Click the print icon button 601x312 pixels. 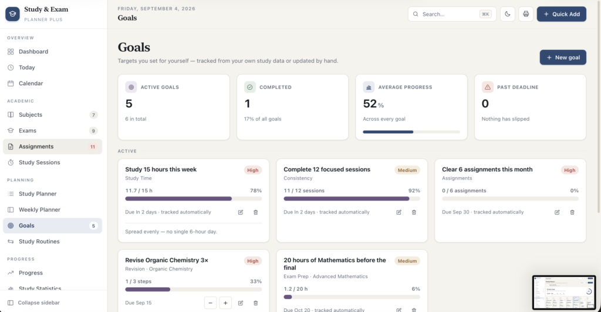pyautogui.click(x=526, y=14)
